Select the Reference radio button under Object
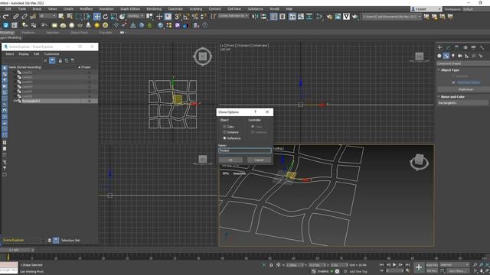Image resolution: width=490 pixels, height=275 pixels. pyautogui.click(x=224, y=137)
